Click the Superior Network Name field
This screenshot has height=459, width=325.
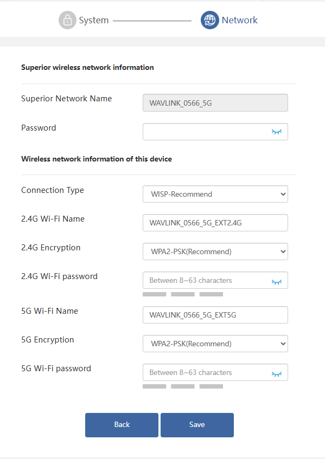pyautogui.click(x=215, y=103)
